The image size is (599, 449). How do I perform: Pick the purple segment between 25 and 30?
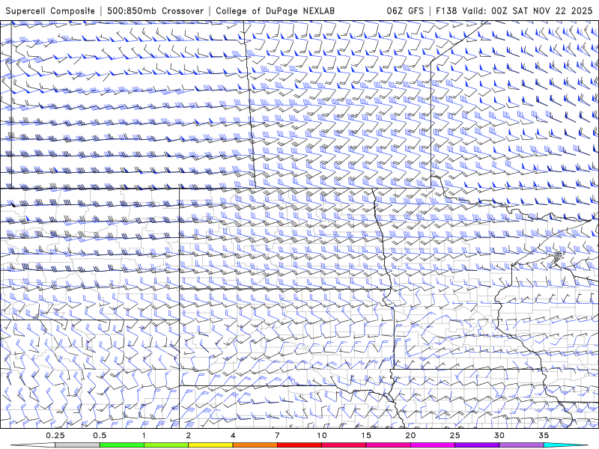tap(477, 445)
